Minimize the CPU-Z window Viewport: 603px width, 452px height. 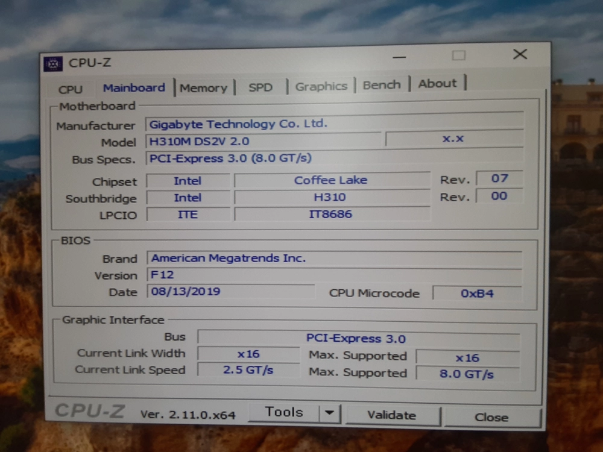pyautogui.click(x=399, y=57)
